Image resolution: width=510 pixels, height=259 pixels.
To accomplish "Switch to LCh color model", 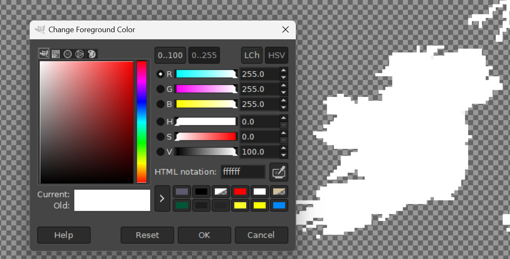I will (x=251, y=55).
